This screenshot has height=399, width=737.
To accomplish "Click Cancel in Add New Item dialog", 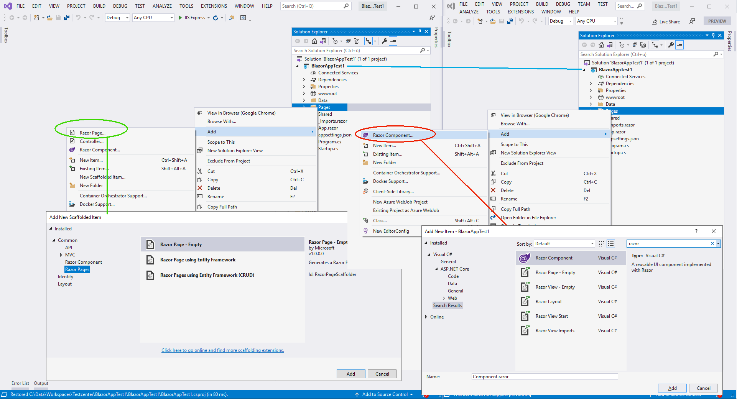I will [x=703, y=388].
